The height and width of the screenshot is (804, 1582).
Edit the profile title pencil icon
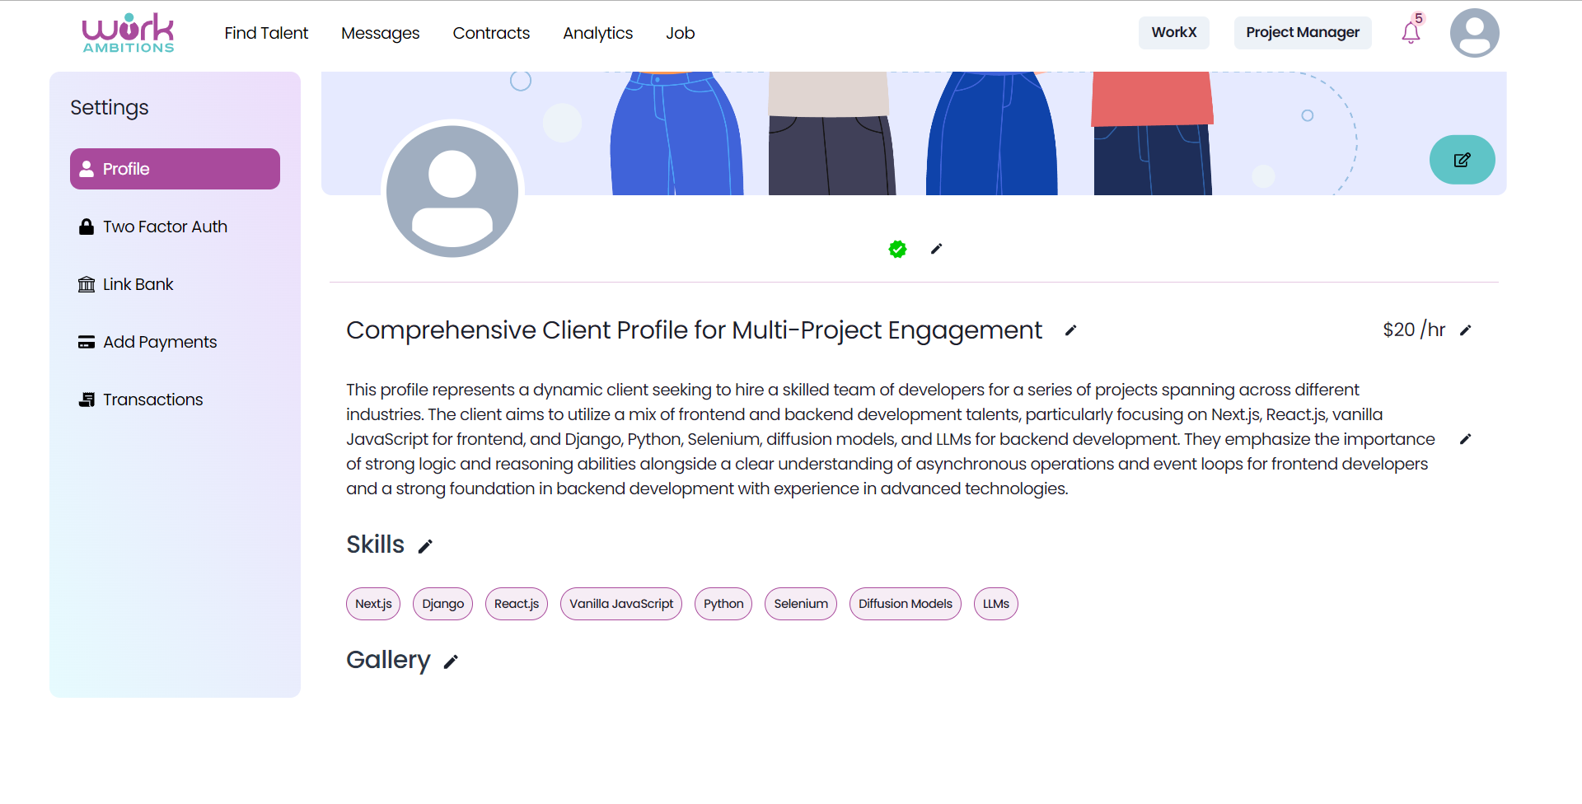coord(1070,330)
